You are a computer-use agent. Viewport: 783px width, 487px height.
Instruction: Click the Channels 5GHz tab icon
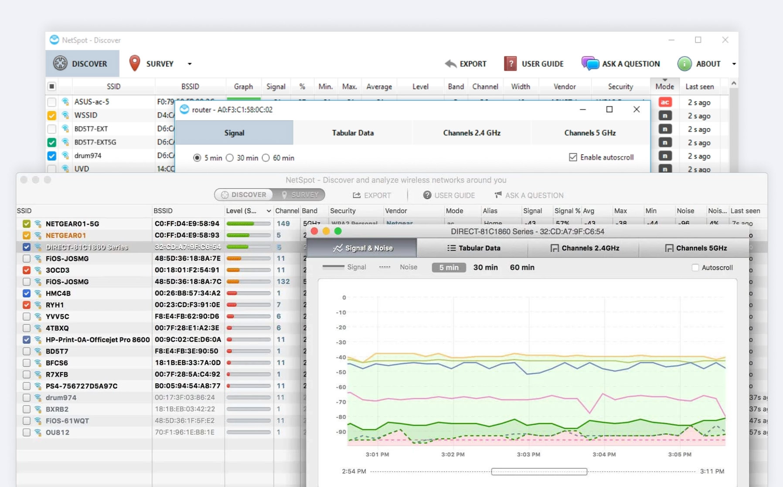coord(669,248)
